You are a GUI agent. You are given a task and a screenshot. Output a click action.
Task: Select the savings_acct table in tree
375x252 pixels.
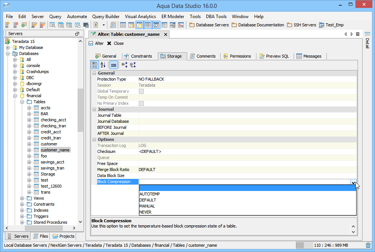click(x=52, y=162)
